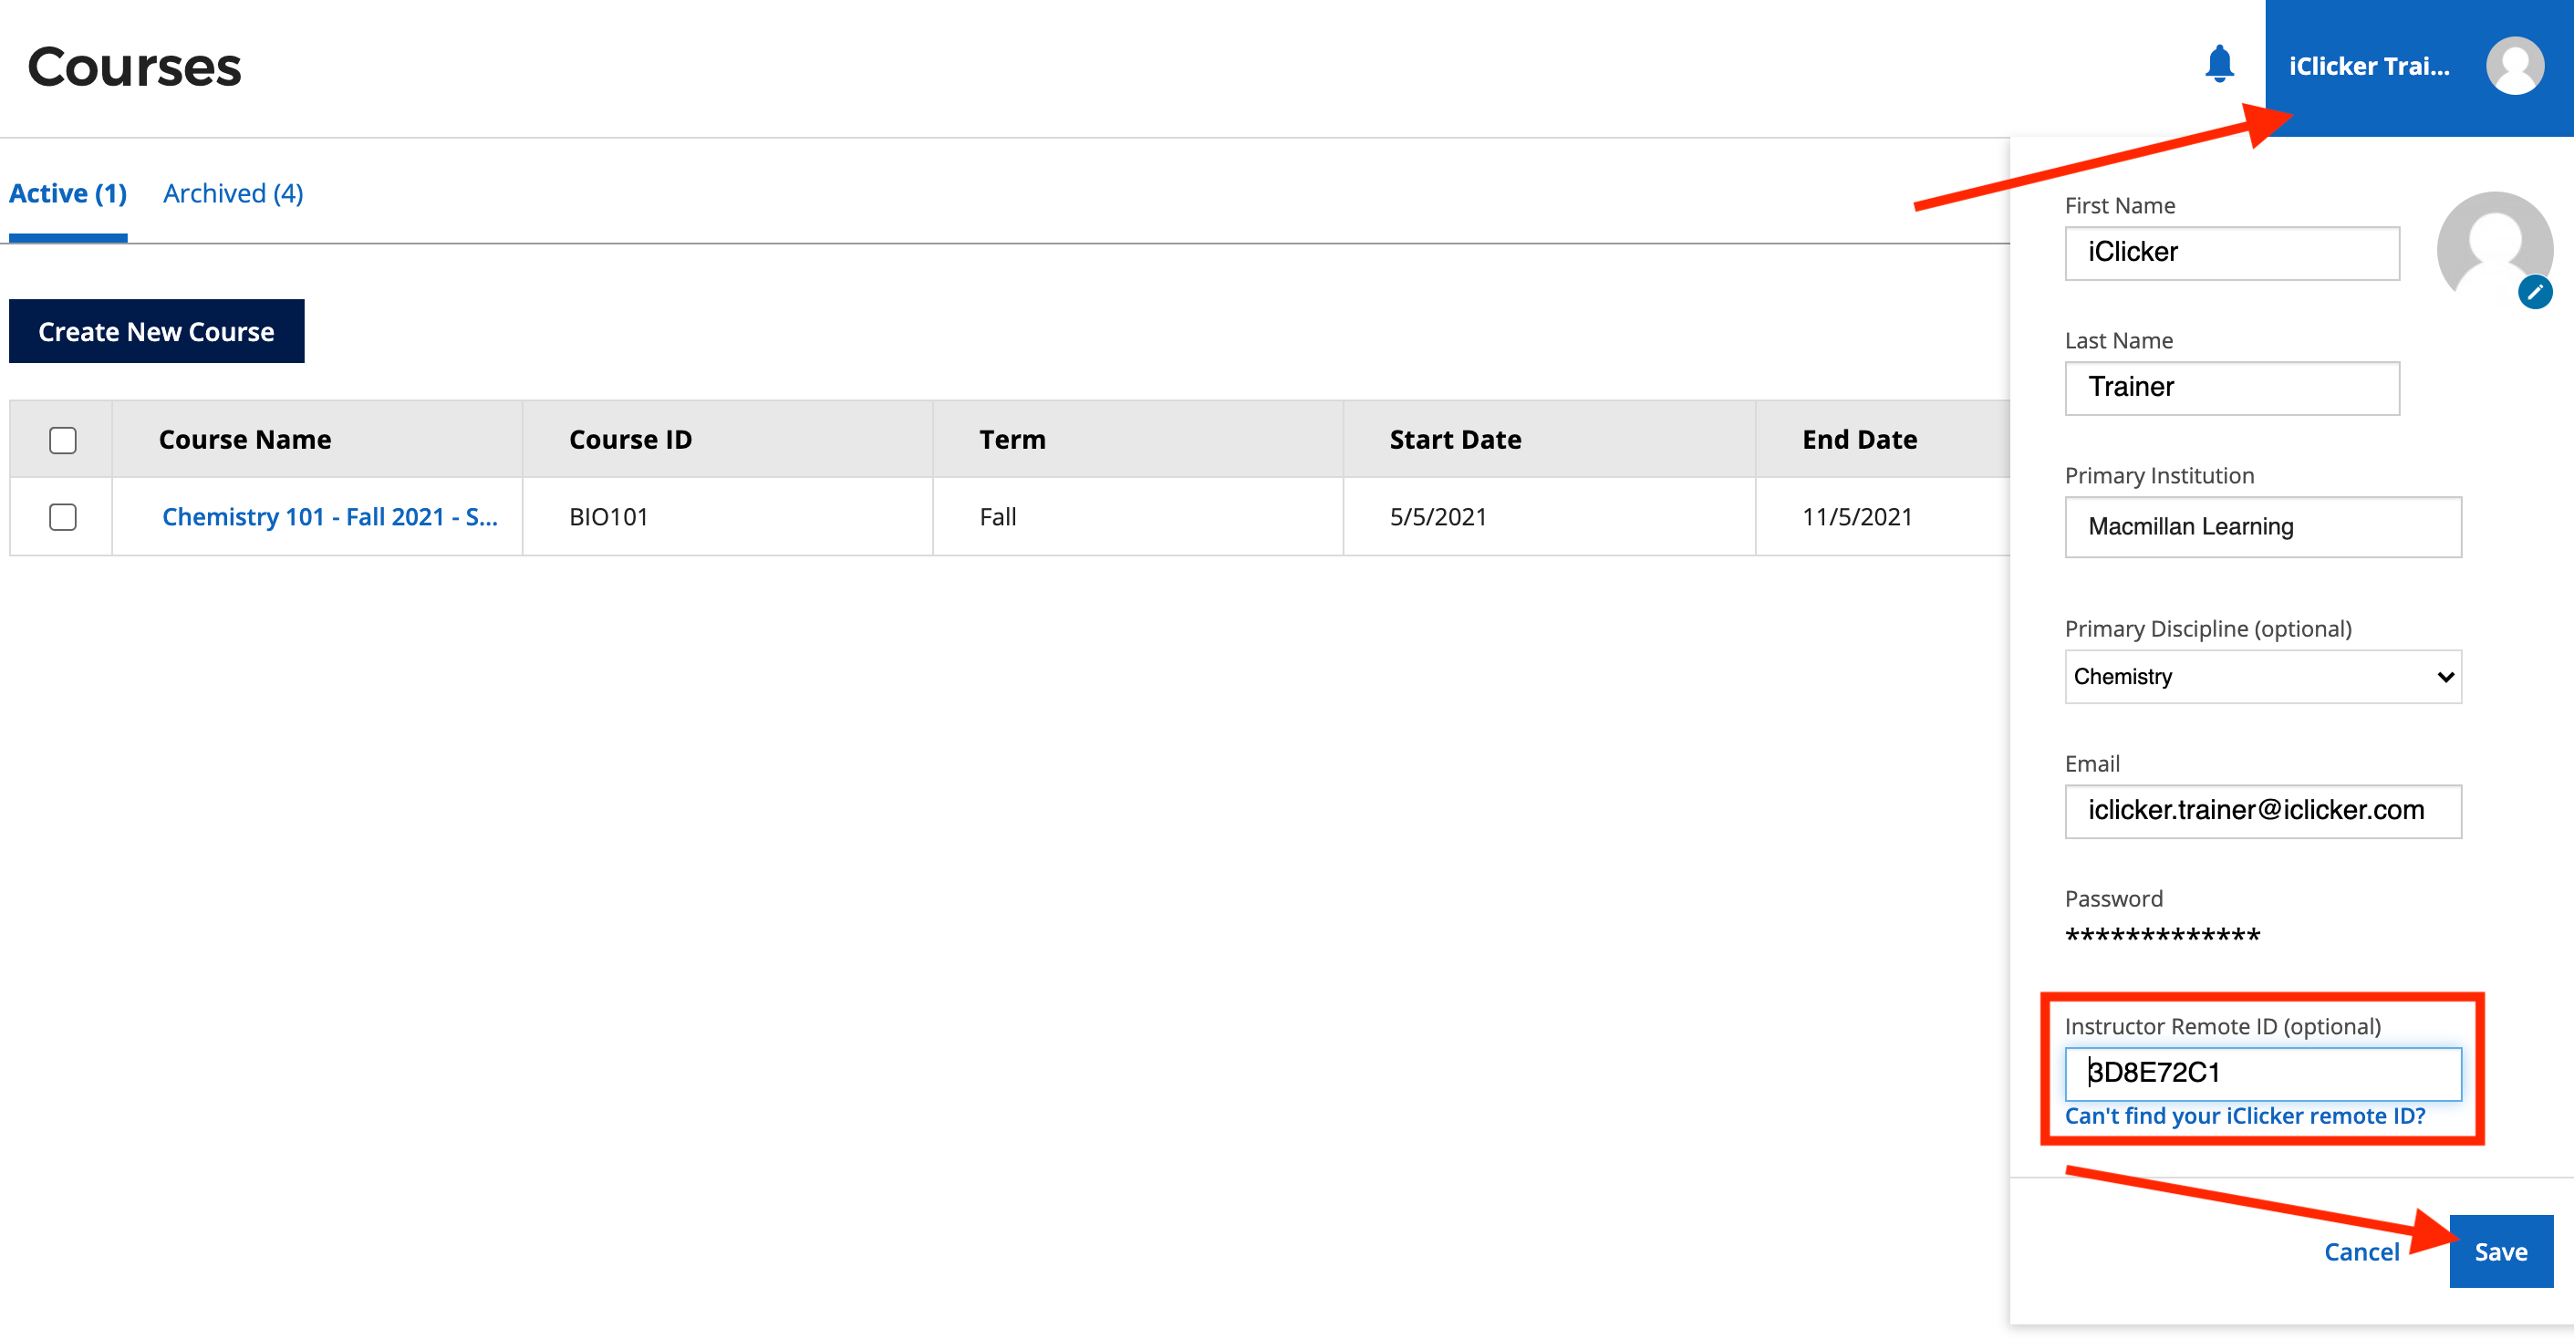Click the Primary Institution field

tap(2262, 526)
